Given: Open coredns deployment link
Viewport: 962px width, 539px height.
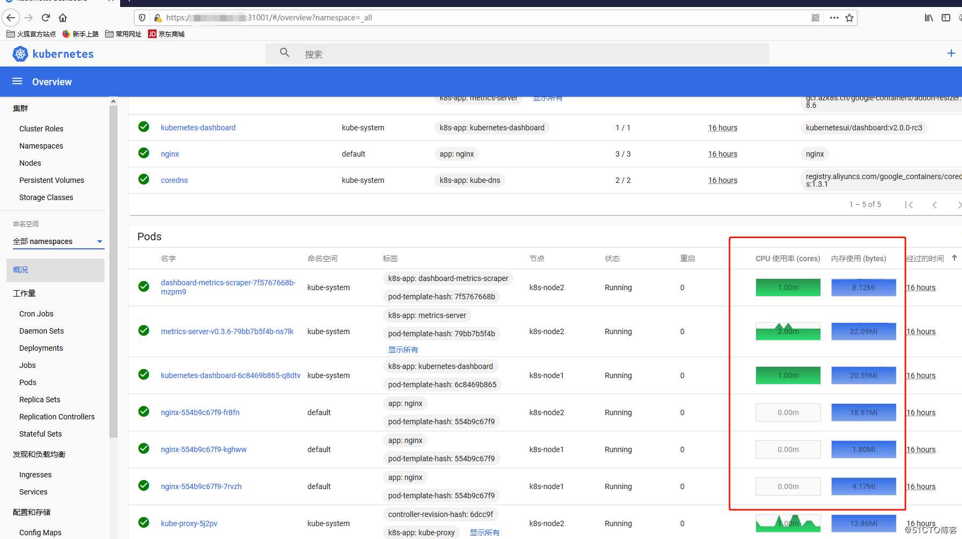Looking at the screenshot, I should coord(174,180).
